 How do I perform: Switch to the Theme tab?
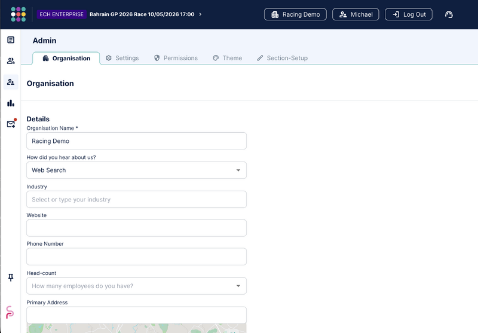pos(228,58)
